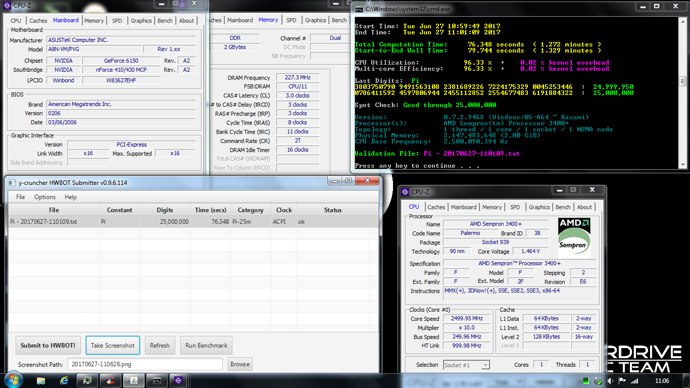Click the Take Screenshot button
The width and height of the screenshot is (690, 388).
113,346
